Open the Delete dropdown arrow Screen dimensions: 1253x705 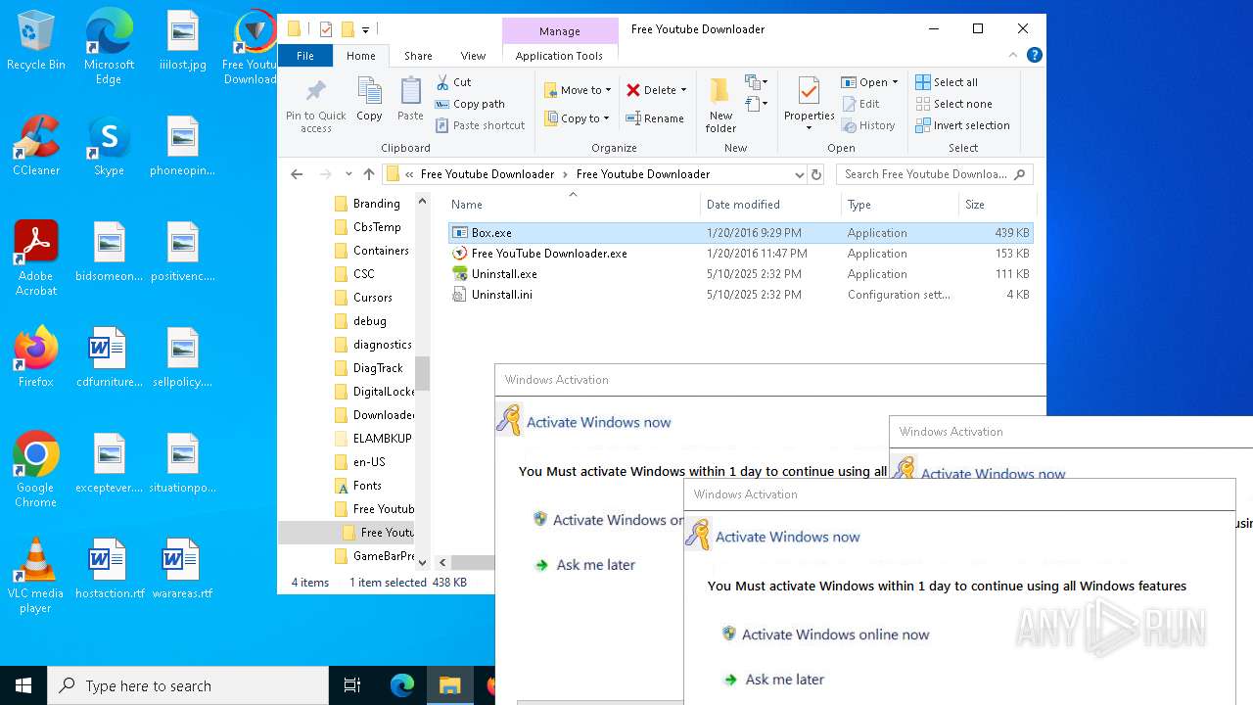click(683, 90)
